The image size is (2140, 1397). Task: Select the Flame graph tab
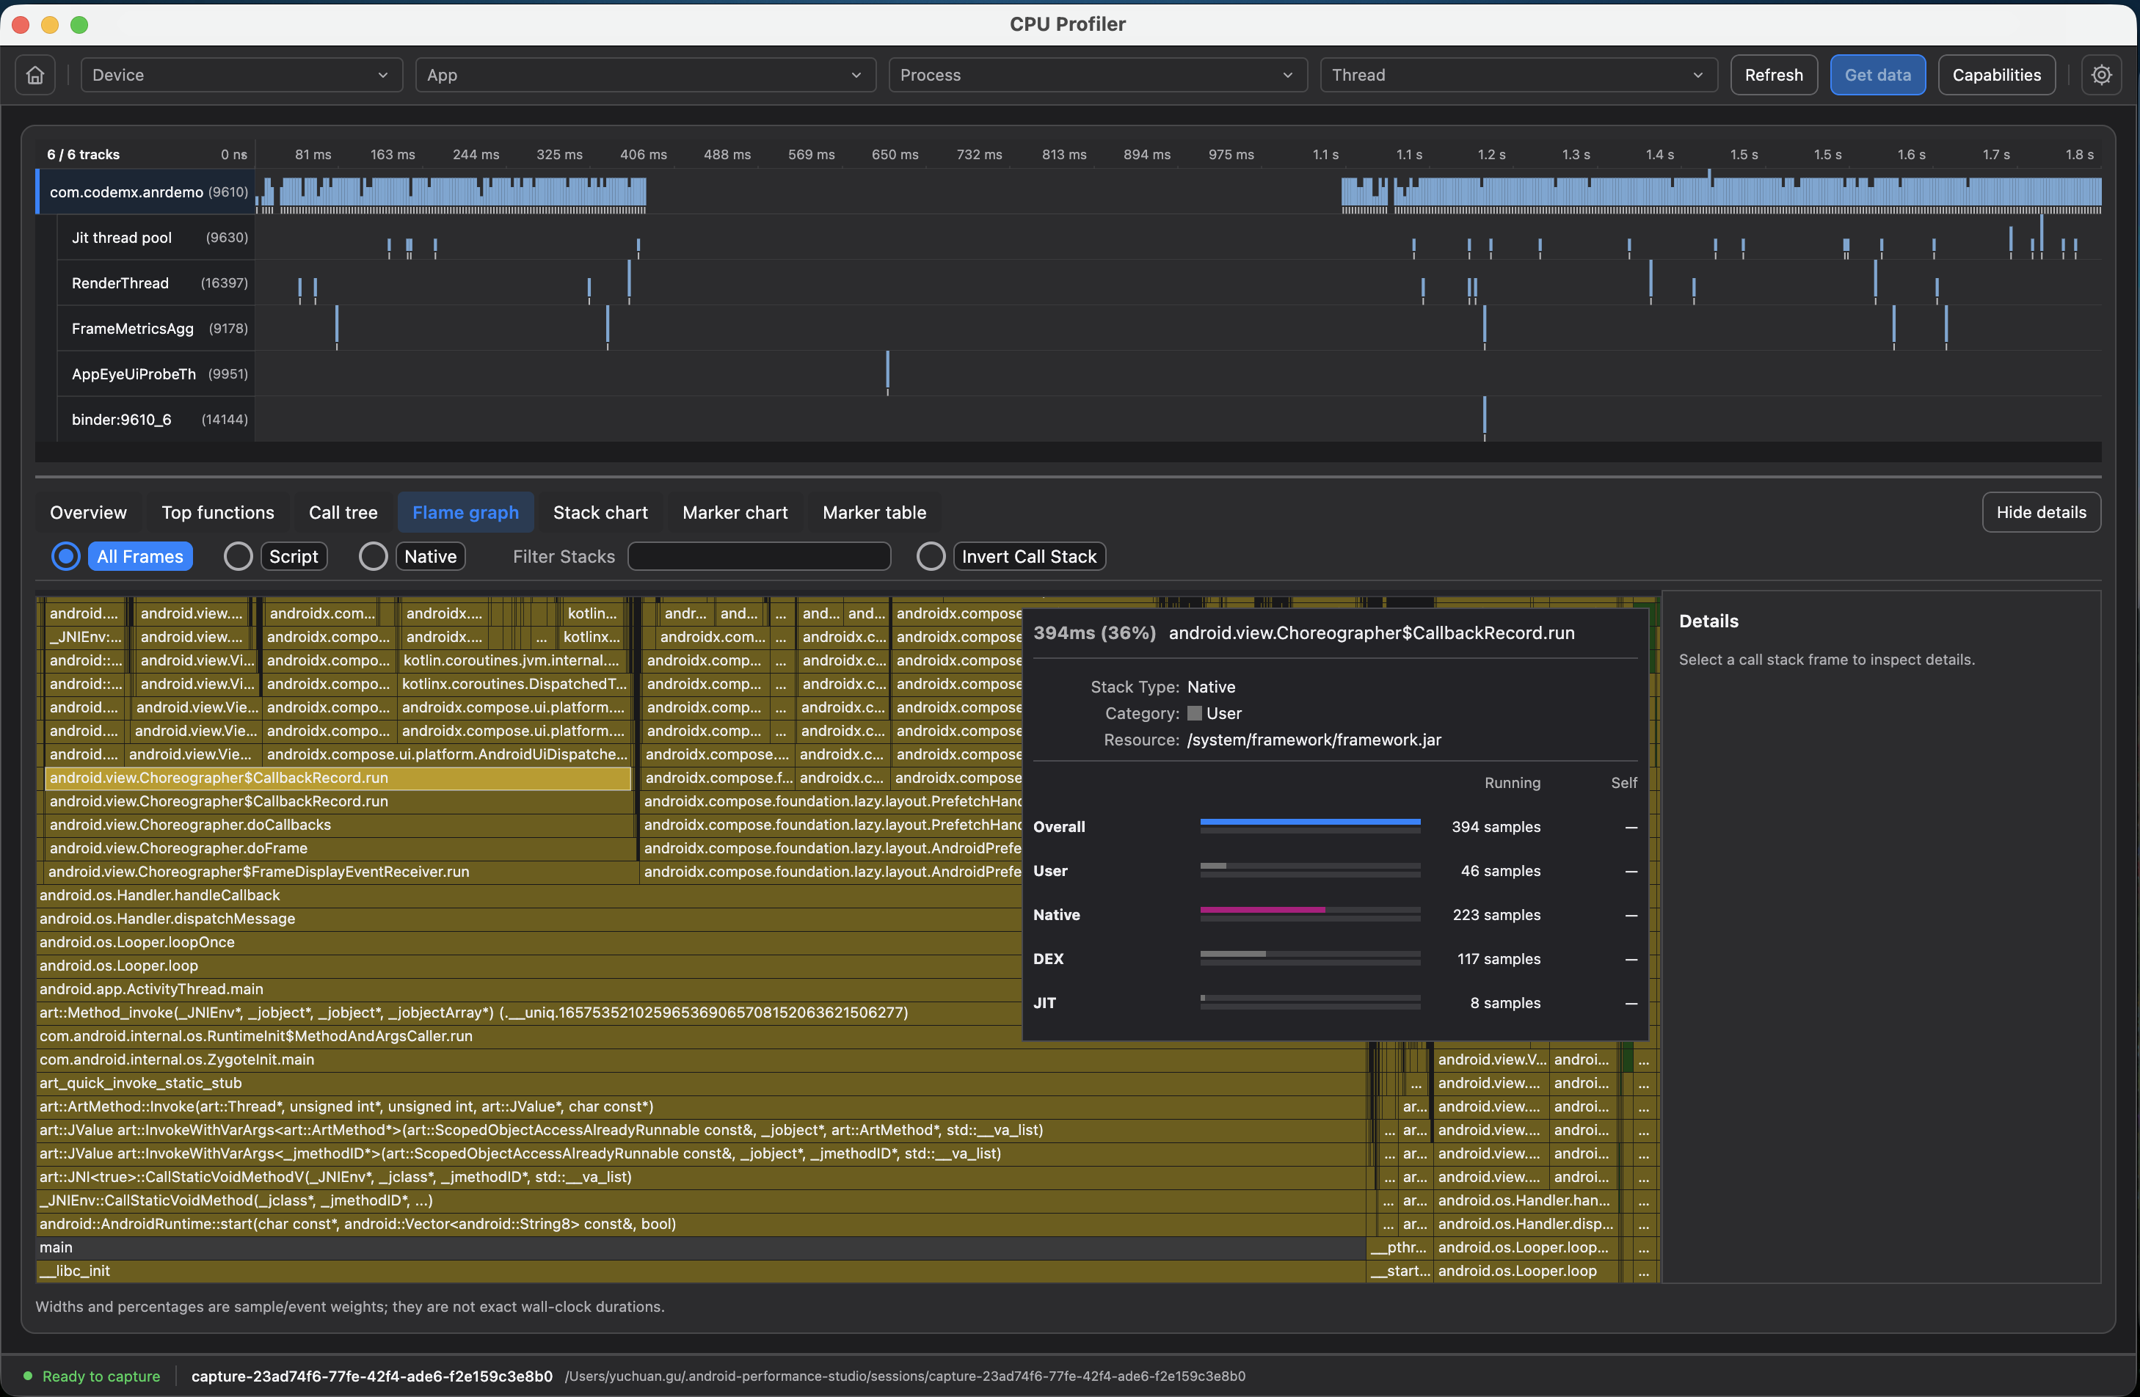[465, 512]
